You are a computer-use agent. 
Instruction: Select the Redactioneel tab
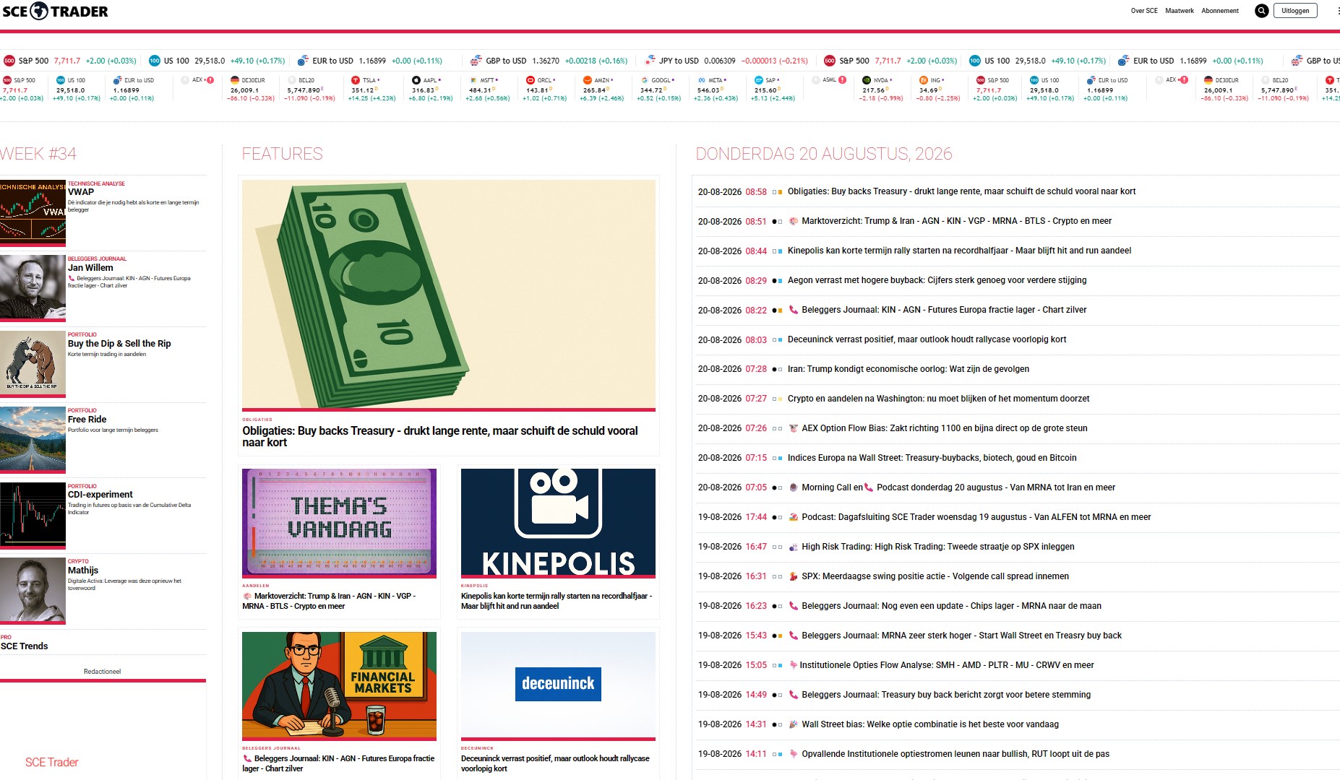[102, 672]
